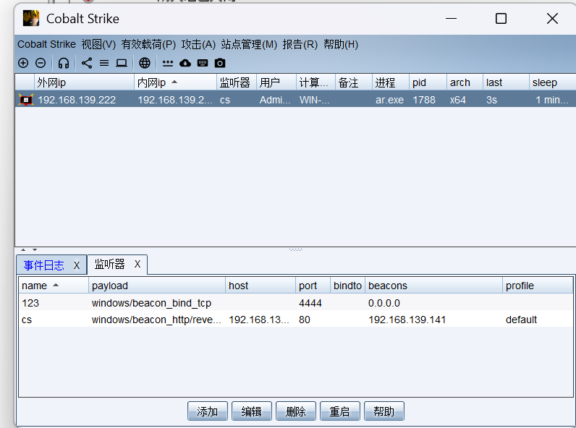
Task: Open the 报告(R) menu
Action: coord(300,44)
